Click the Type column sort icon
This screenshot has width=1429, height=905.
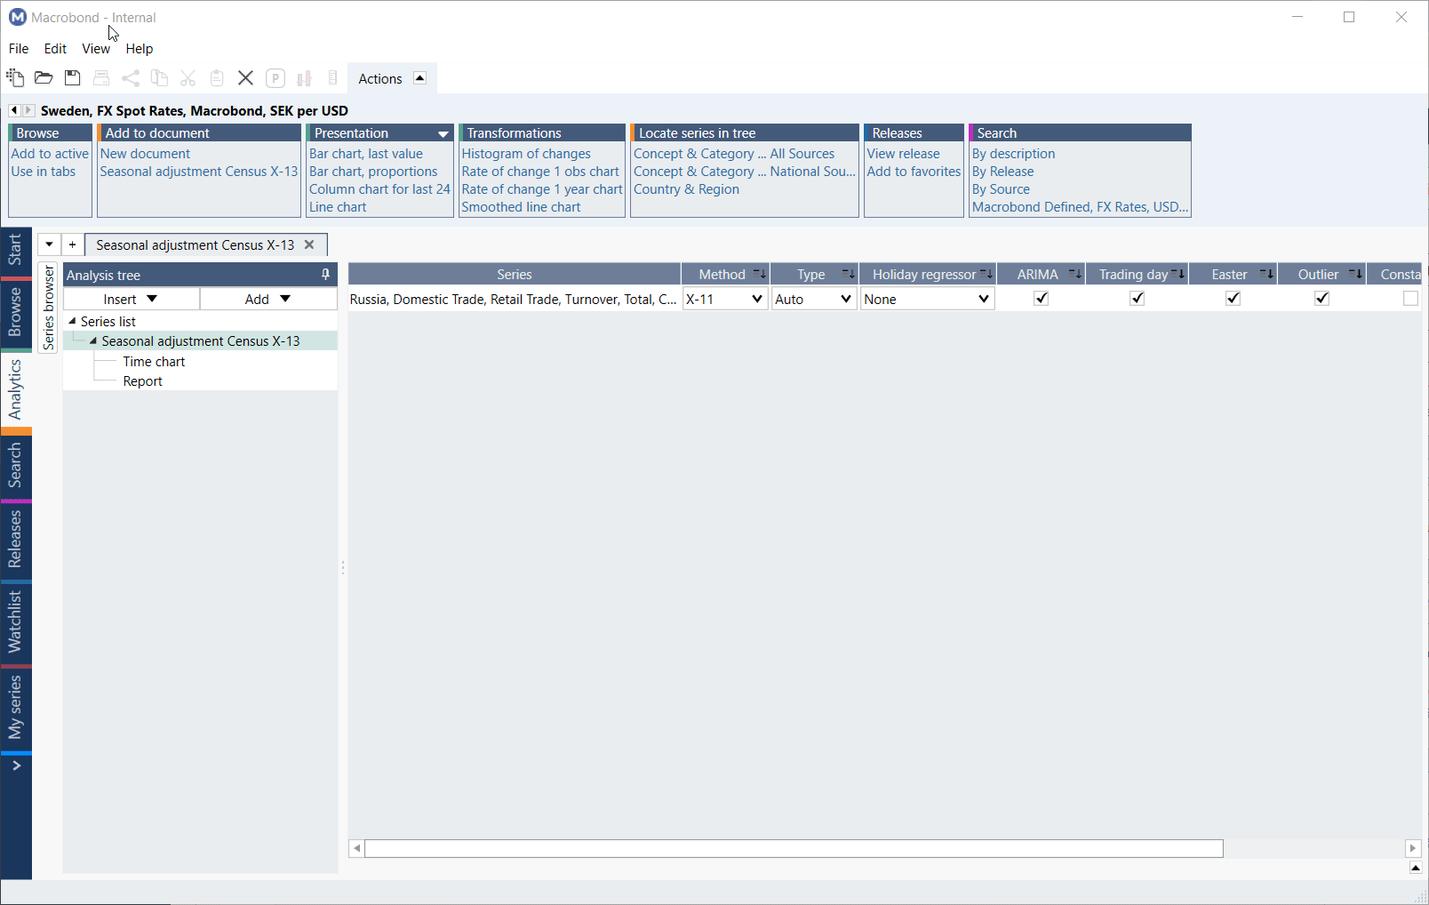[x=848, y=274]
